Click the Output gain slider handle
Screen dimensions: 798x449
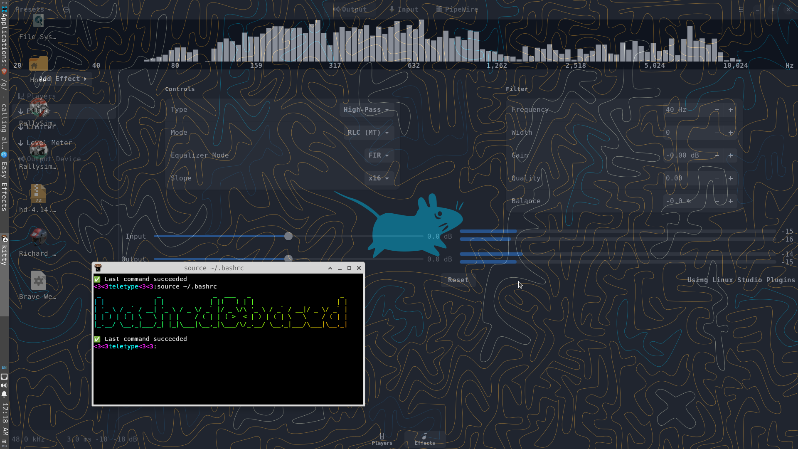tap(288, 258)
